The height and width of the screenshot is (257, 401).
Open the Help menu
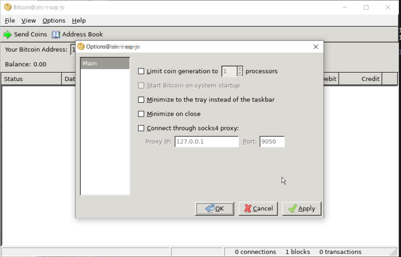(x=79, y=21)
